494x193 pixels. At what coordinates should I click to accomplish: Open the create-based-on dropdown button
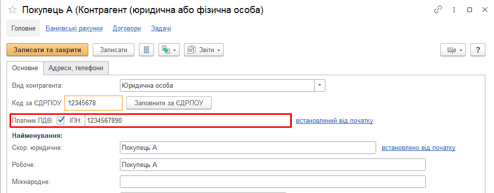coord(169,50)
